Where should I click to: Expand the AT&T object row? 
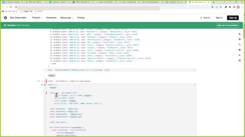tap(53, 34)
